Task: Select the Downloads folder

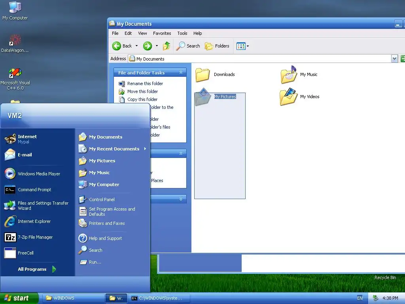Action: pos(215,74)
